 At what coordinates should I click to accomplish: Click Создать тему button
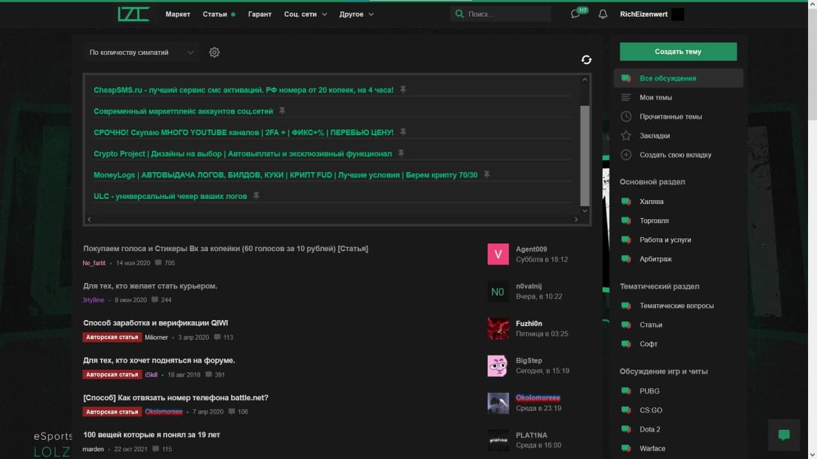point(678,52)
